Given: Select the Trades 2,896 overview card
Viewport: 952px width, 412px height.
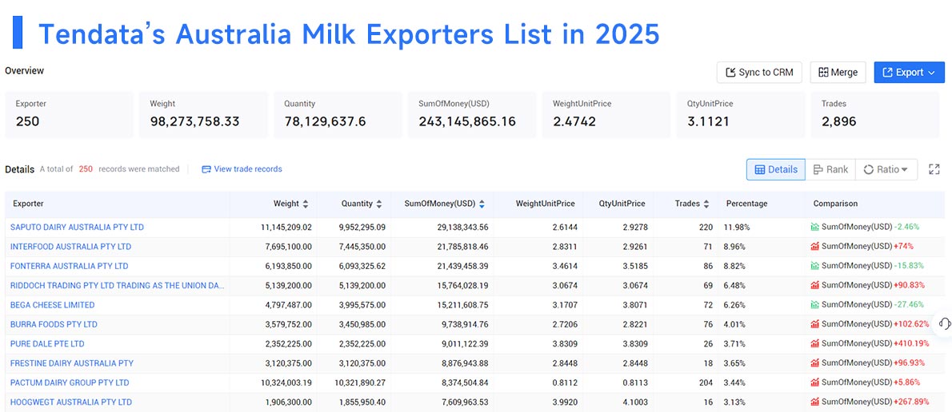Looking at the screenshot, I should [875, 114].
